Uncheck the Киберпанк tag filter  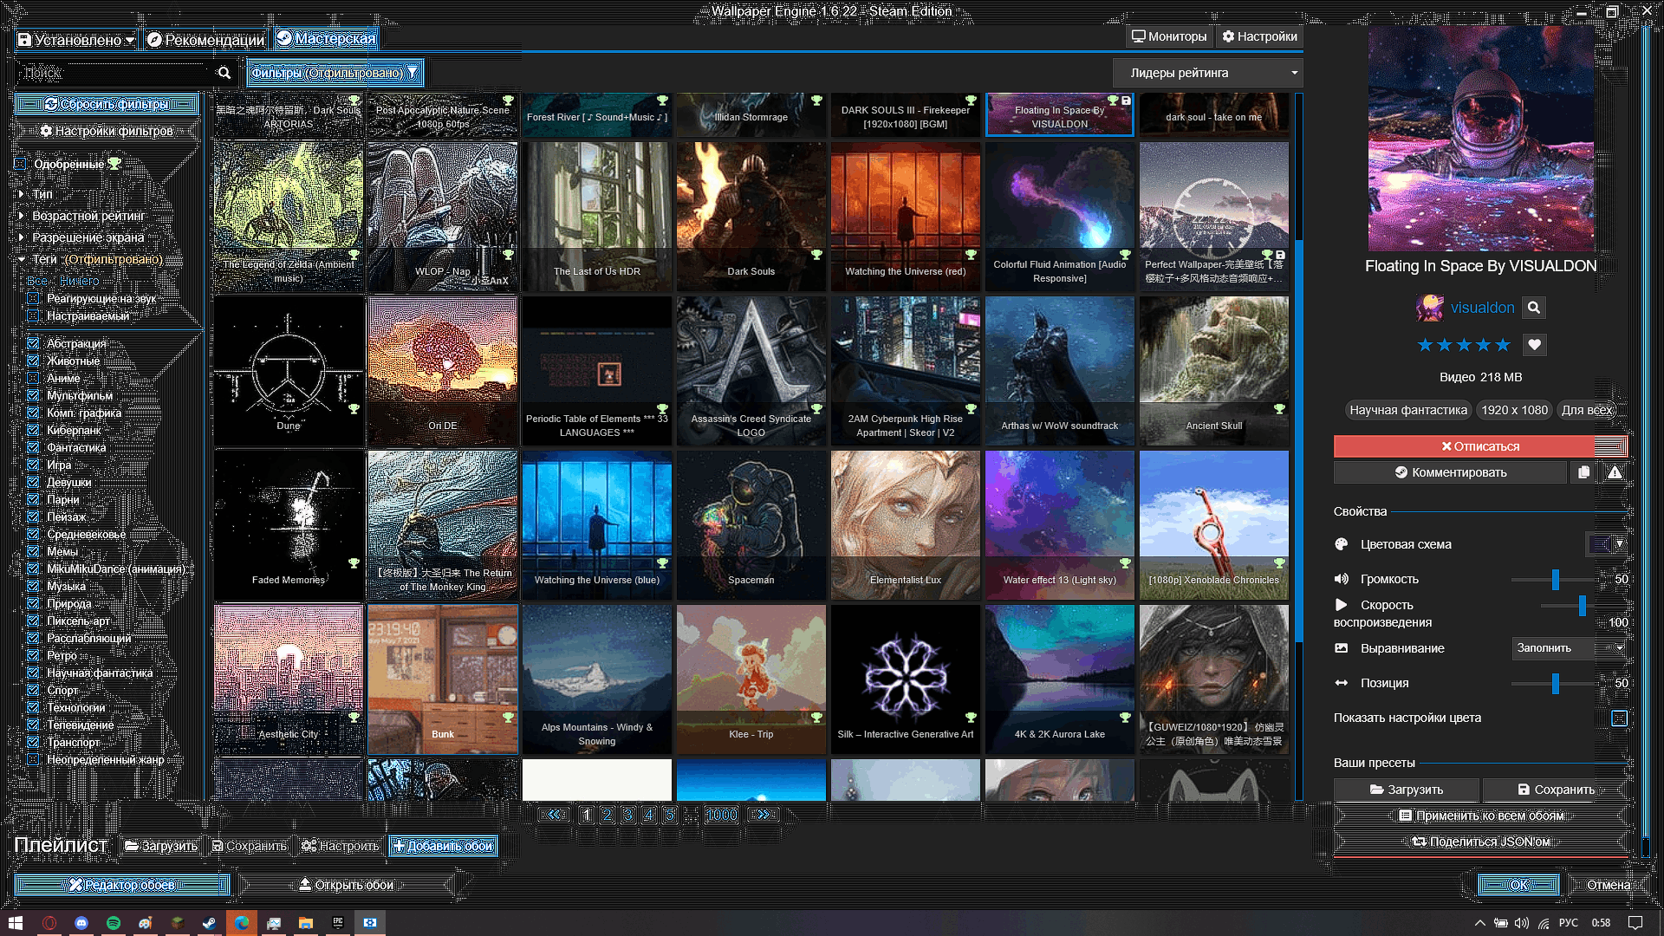[x=33, y=430]
